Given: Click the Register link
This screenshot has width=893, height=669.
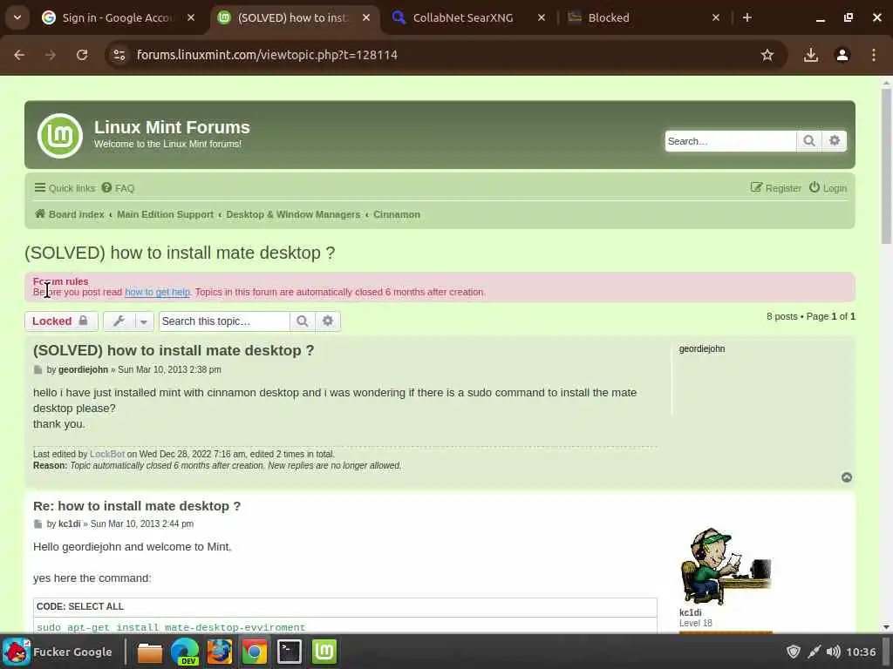Looking at the screenshot, I should 775,188.
